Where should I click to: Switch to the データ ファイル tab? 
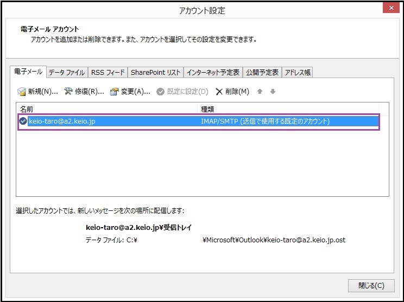point(67,72)
